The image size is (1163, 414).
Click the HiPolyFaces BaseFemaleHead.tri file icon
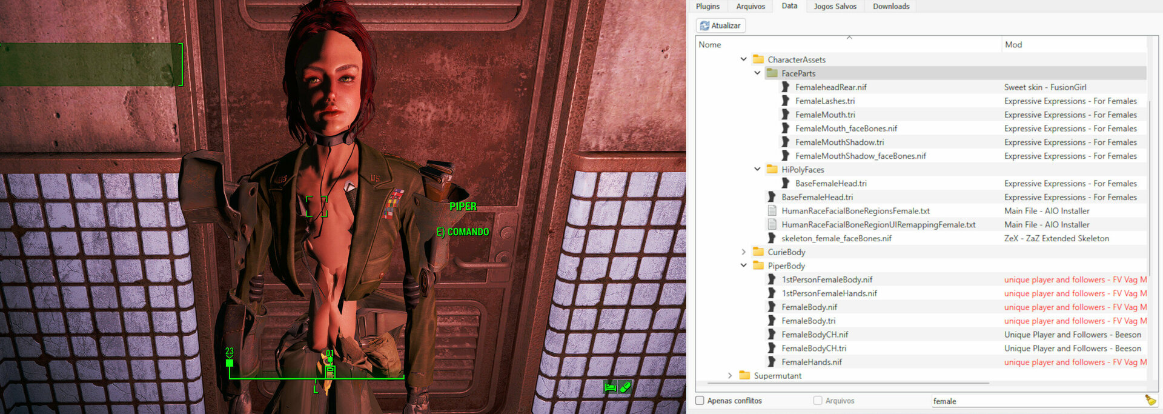click(x=786, y=184)
